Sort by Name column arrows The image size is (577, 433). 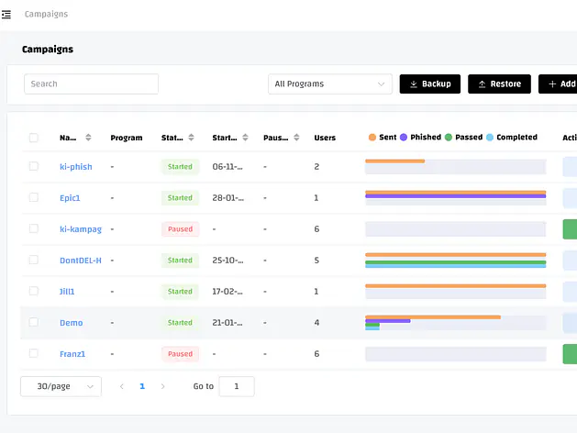coord(88,138)
